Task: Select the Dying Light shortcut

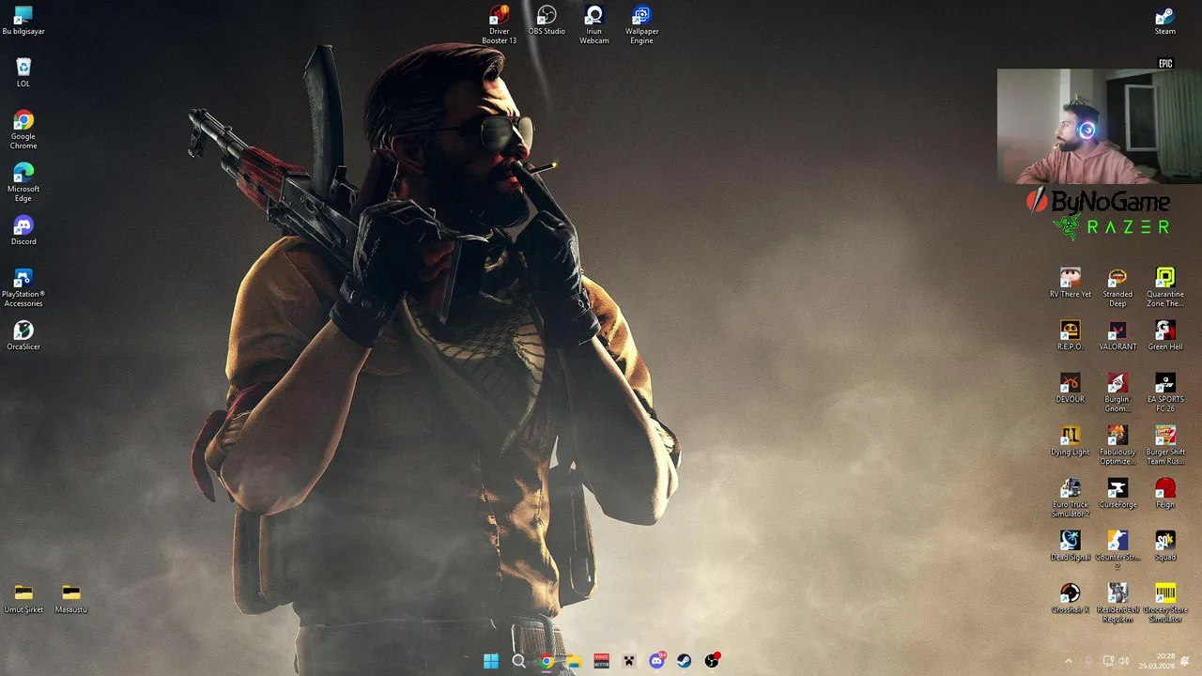Action: [x=1070, y=440]
